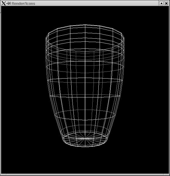Click the bottom-right frame corner handle
The width and height of the screenshot is (170, 176).
(x=167, y=175)
